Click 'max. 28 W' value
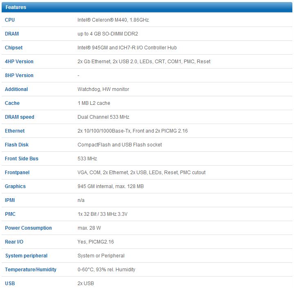 click(89, 228)
